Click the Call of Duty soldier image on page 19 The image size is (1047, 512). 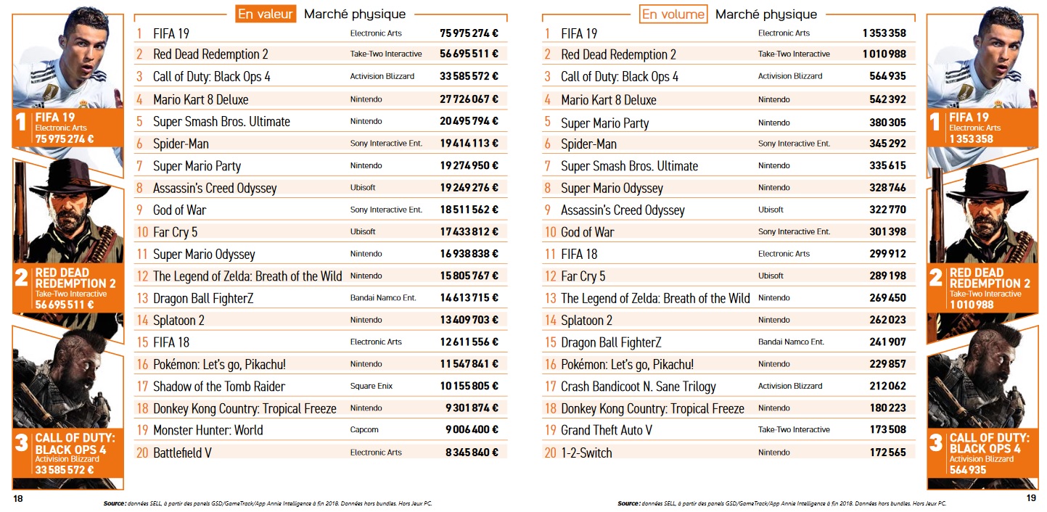point(982,379)
